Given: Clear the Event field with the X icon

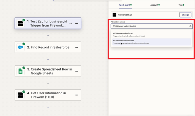Looking at the screenshot, I should point(190,26).
